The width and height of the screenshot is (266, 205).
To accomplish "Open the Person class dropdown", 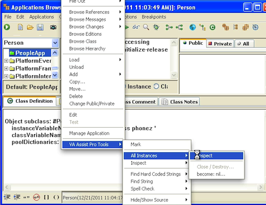I will point(55,43).
